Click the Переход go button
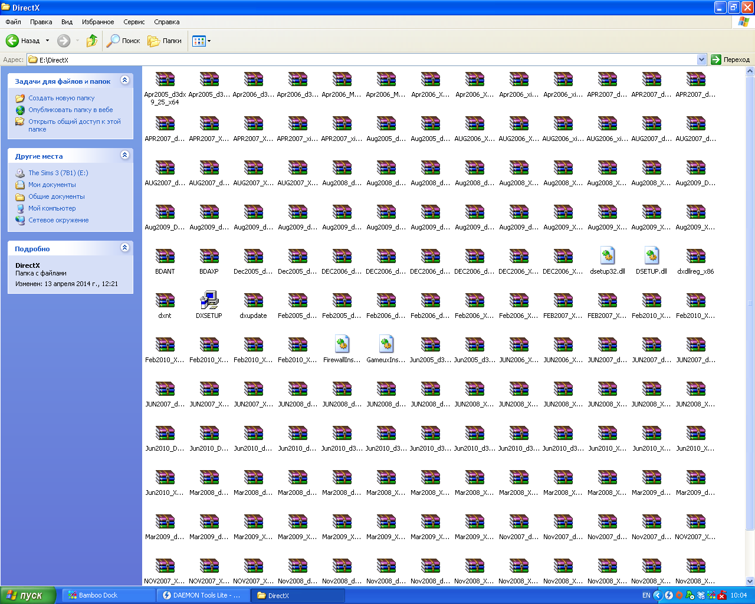The width and height of the screenshot is (755, 604). tap(731, 60)
